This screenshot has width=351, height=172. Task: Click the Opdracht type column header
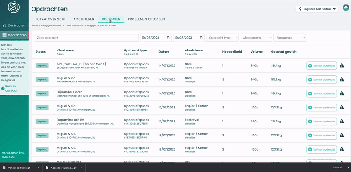click(136, 50)
